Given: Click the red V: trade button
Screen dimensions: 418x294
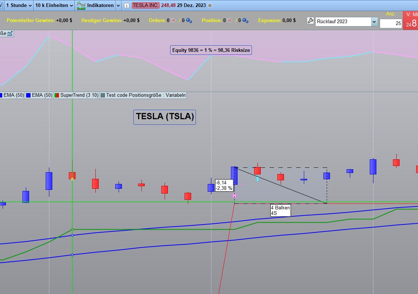Looking at the screenshot, I should coord(411,20).
